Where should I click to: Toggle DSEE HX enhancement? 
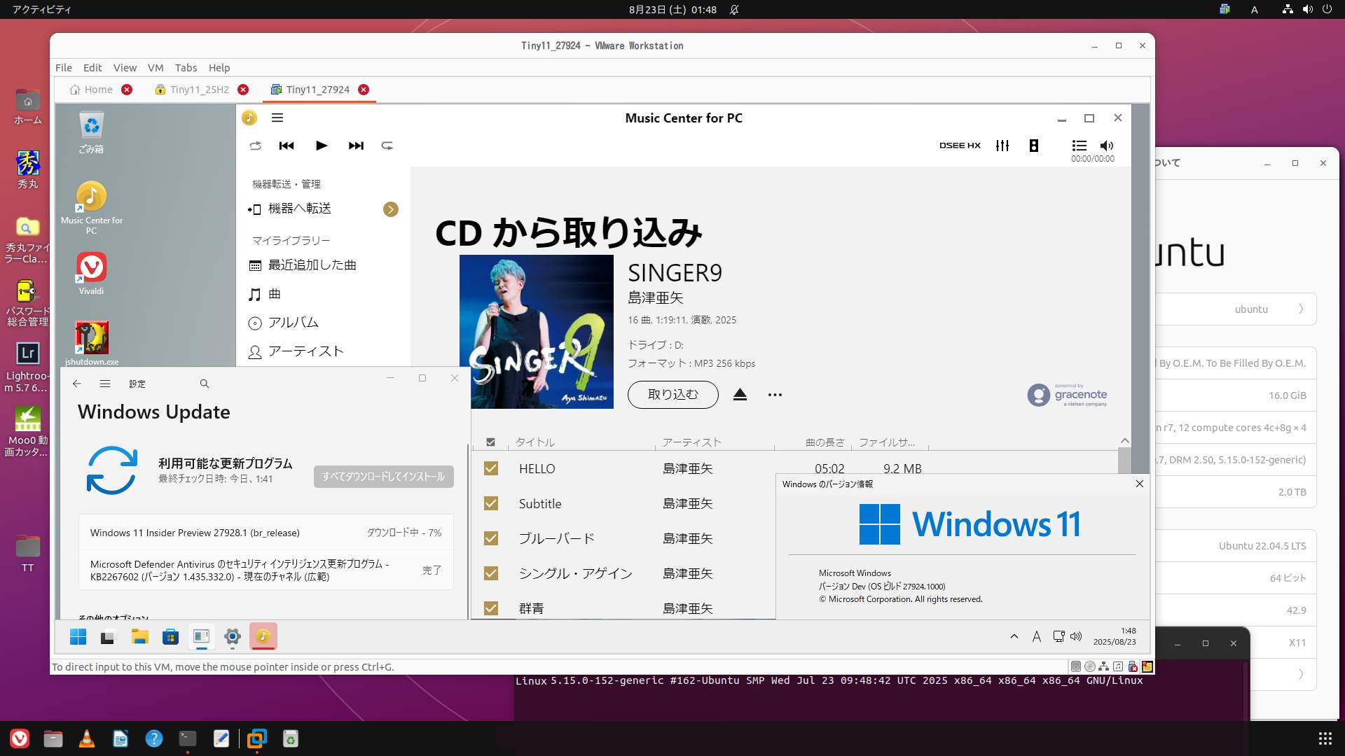click(x=960, y=146)
